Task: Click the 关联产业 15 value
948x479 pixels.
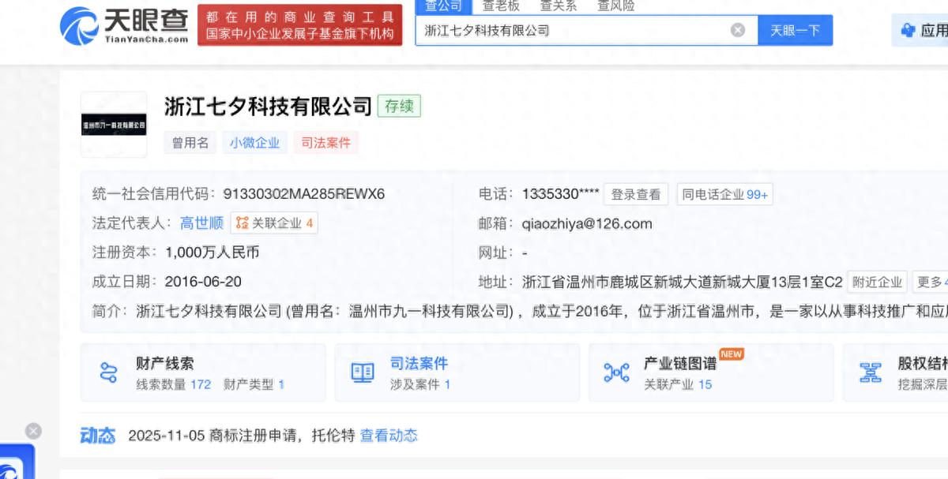Action: 705,384
